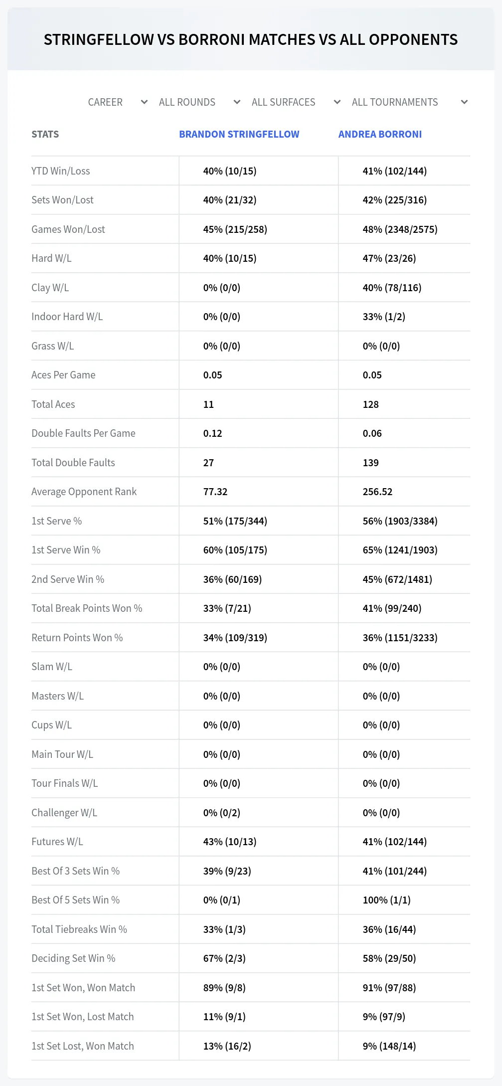The height and width of the screenshot is (1086, 502).
Task: Open the ALL ROUNDS dropdown
Action: point(199,102)
